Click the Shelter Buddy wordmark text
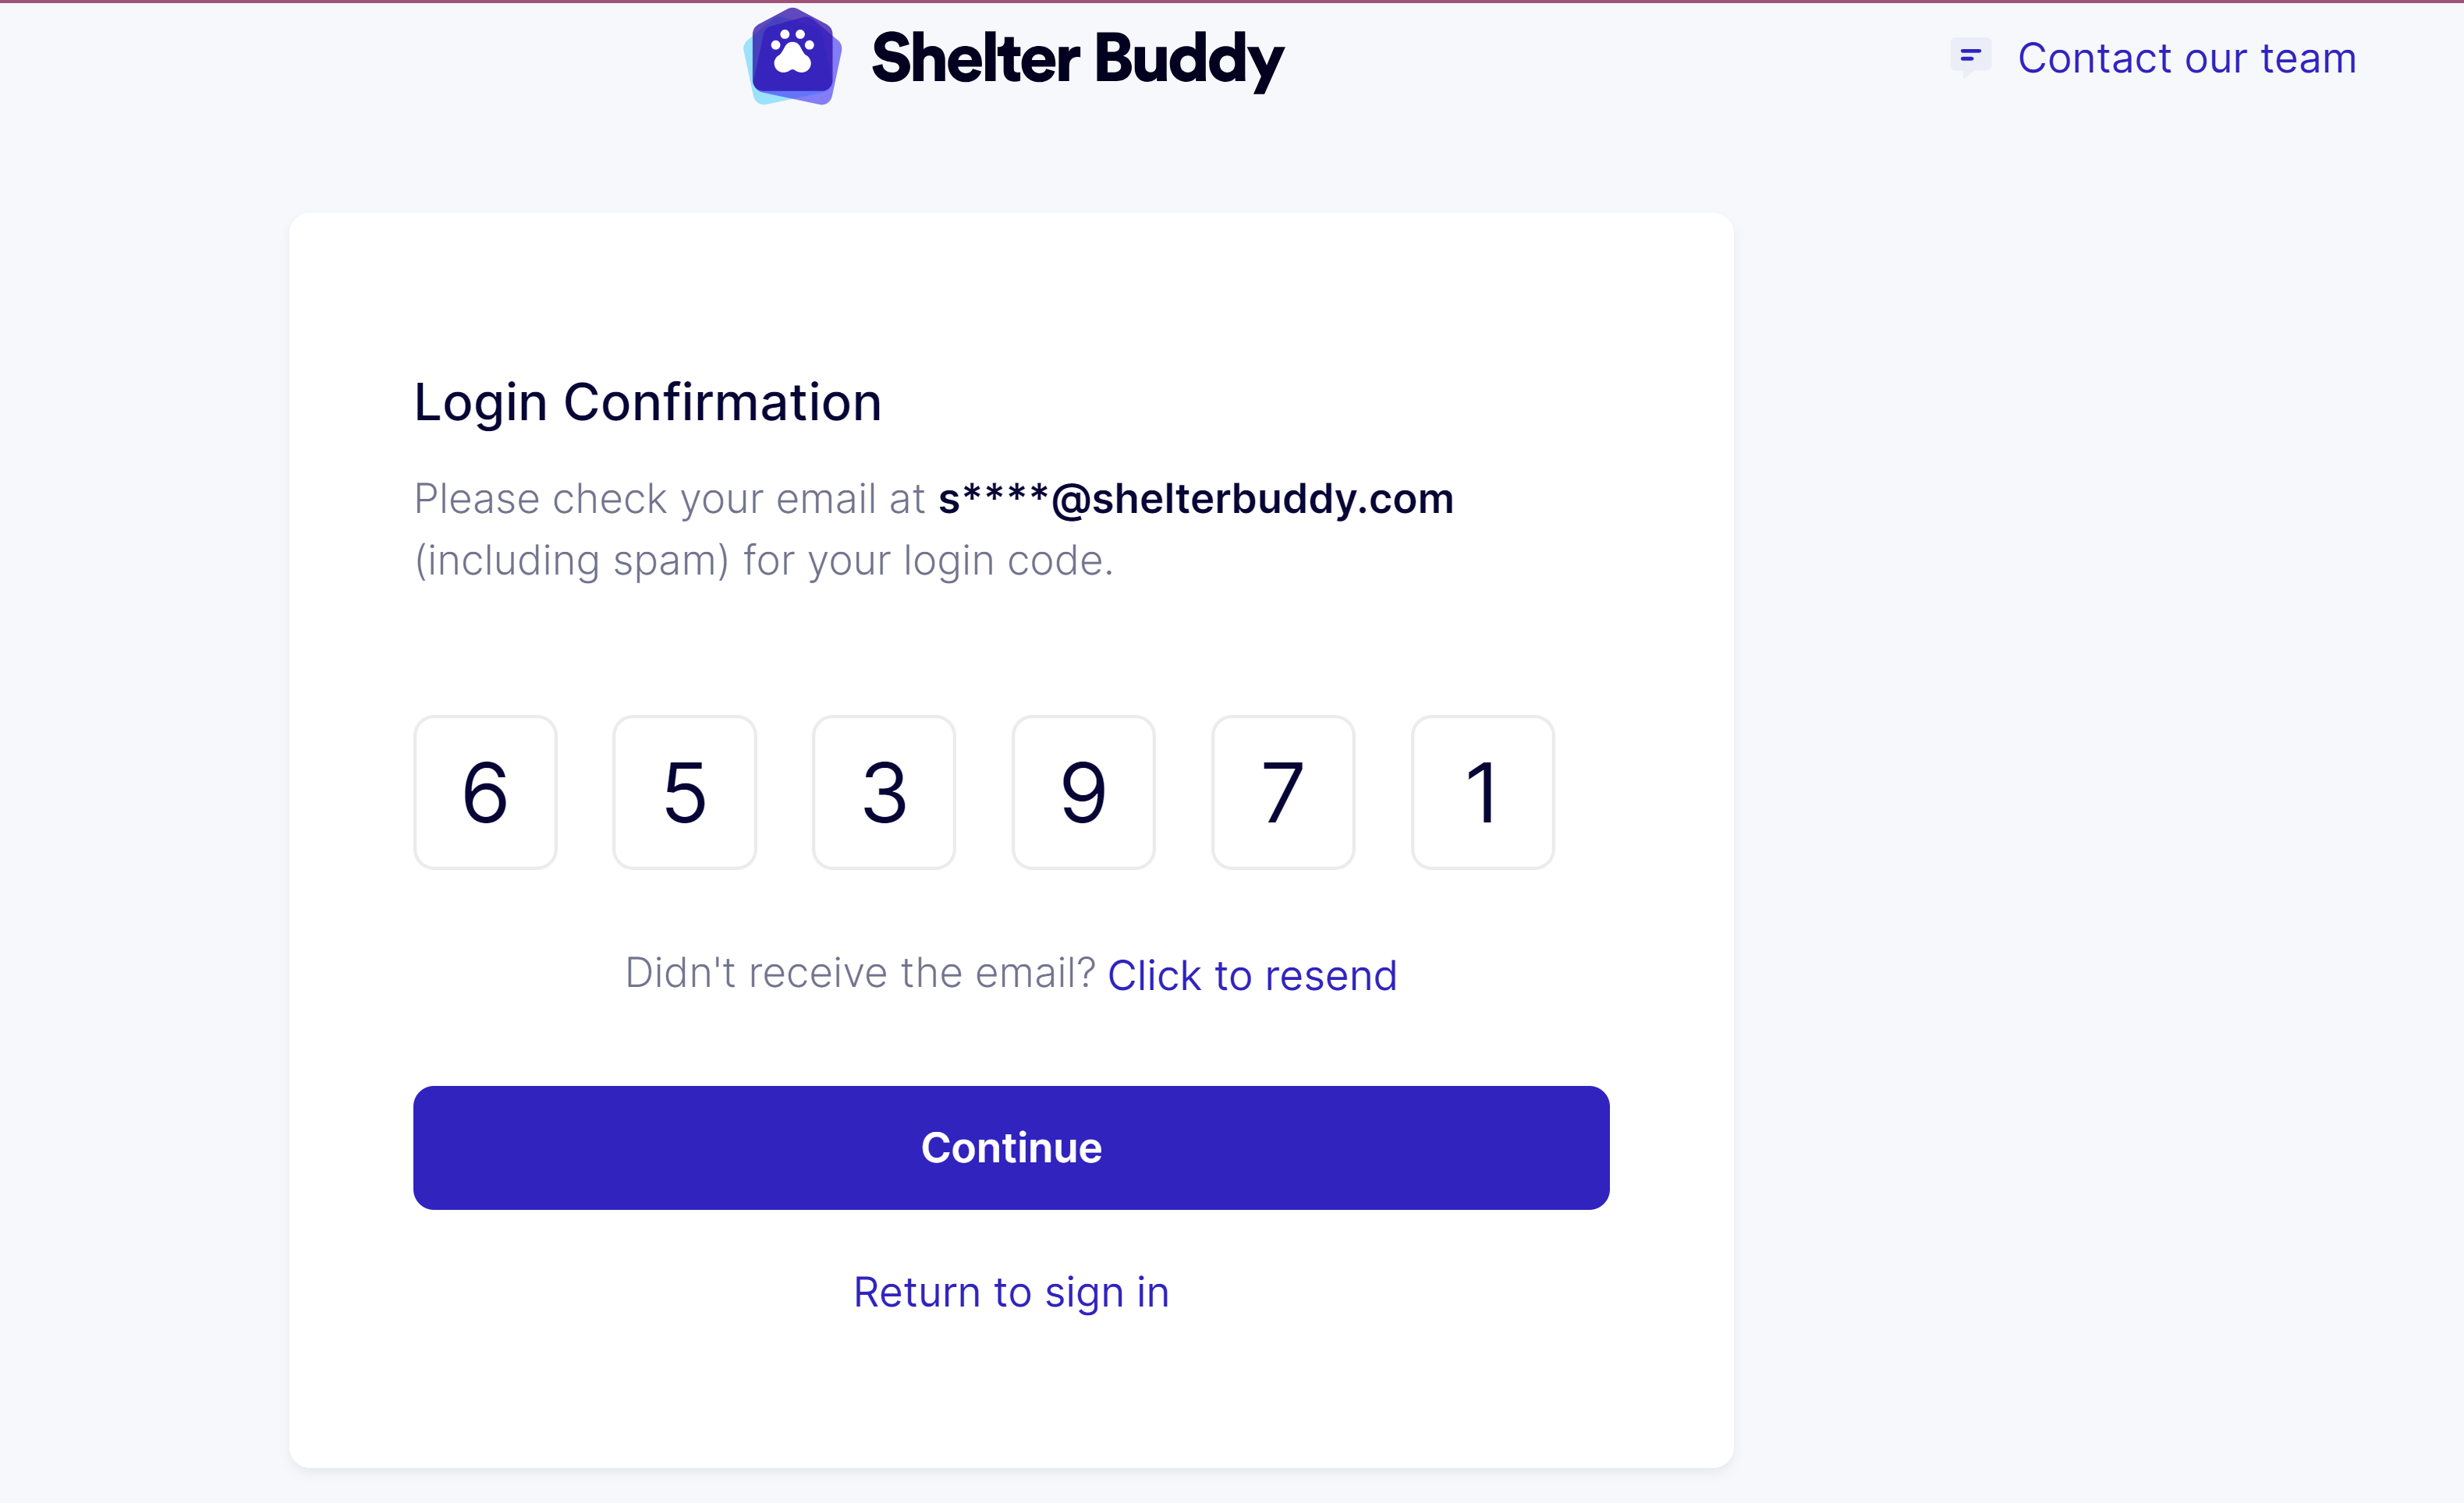The image size is (2464, 1503). tap(1077, 59)
